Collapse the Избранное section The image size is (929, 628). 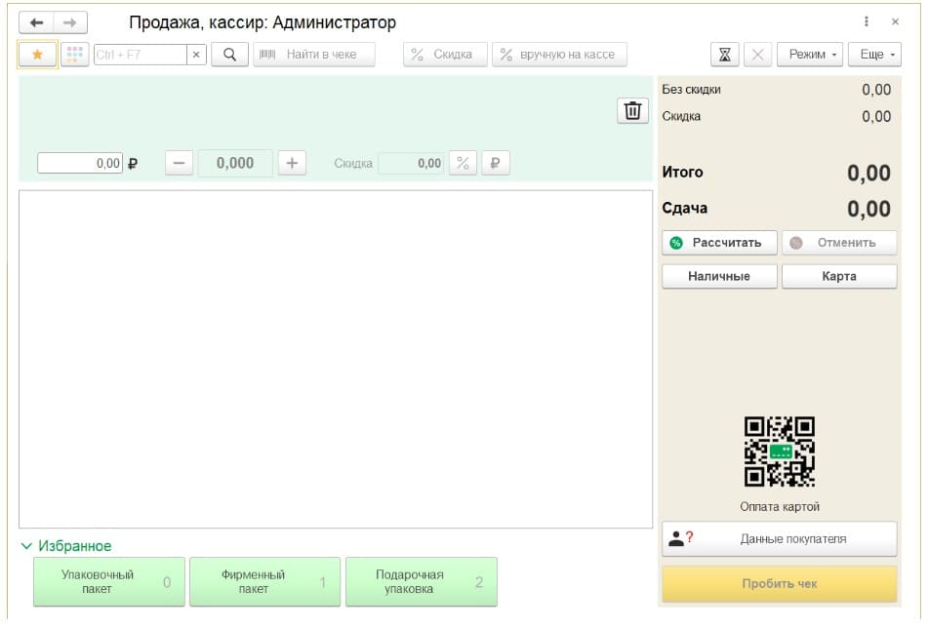pyautogui.click(x=27, y=546)
